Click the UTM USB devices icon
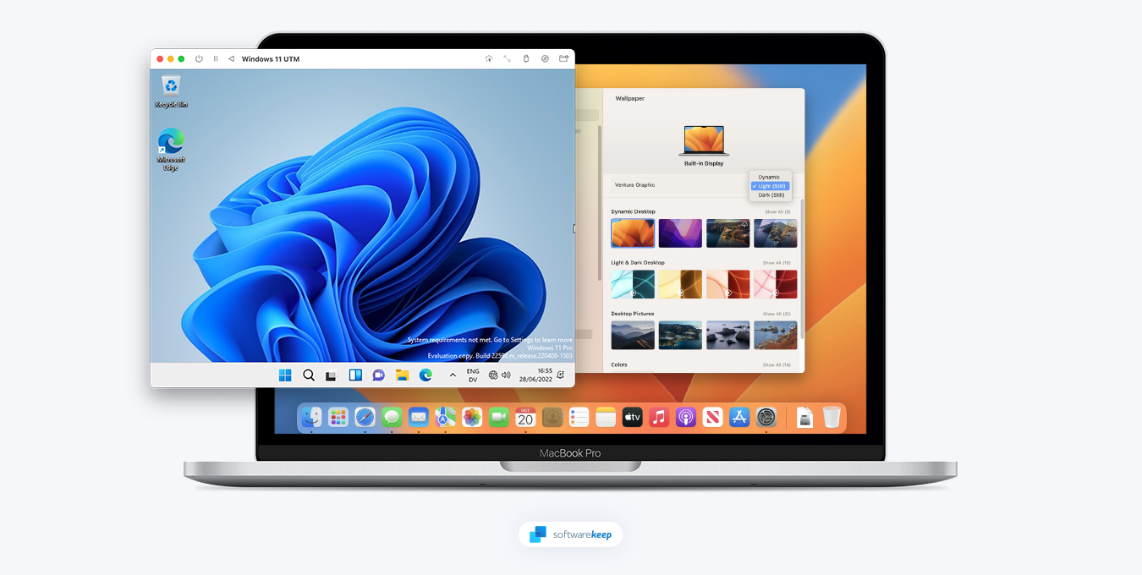This screenshot has height=575, width=1142. [525, 59]
